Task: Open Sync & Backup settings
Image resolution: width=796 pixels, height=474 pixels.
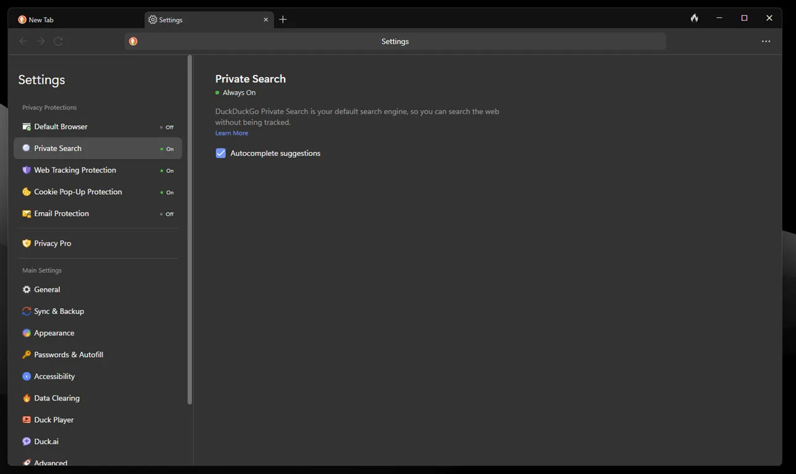Action: point(59,311)
